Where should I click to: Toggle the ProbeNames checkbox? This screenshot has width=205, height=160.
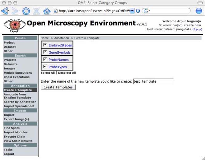pyautogui.click(x=45, y=59)
